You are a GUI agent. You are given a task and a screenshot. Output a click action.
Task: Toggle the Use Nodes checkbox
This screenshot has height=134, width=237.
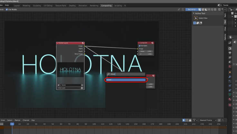click(7, 9)
